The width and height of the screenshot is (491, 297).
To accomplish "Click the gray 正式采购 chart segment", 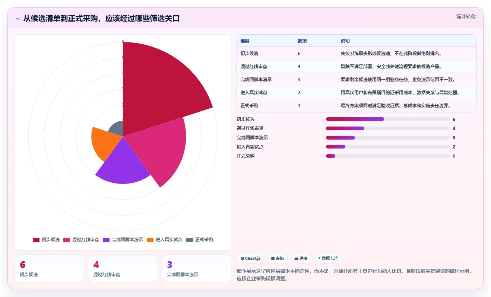I will tap(117, 128).
